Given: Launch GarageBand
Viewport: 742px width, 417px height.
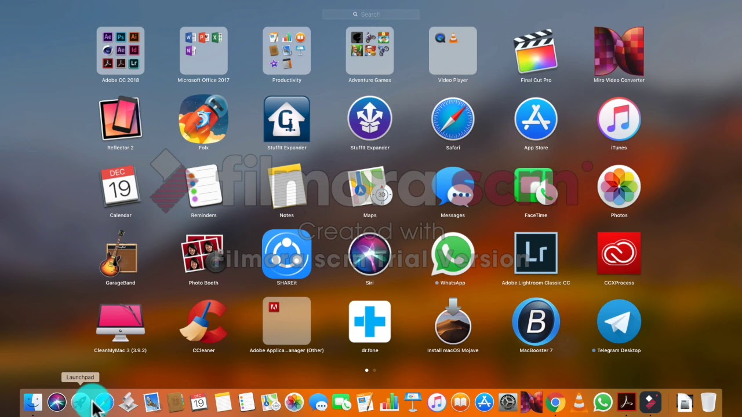Looking at the screenshot, I should tap(121, 254).
